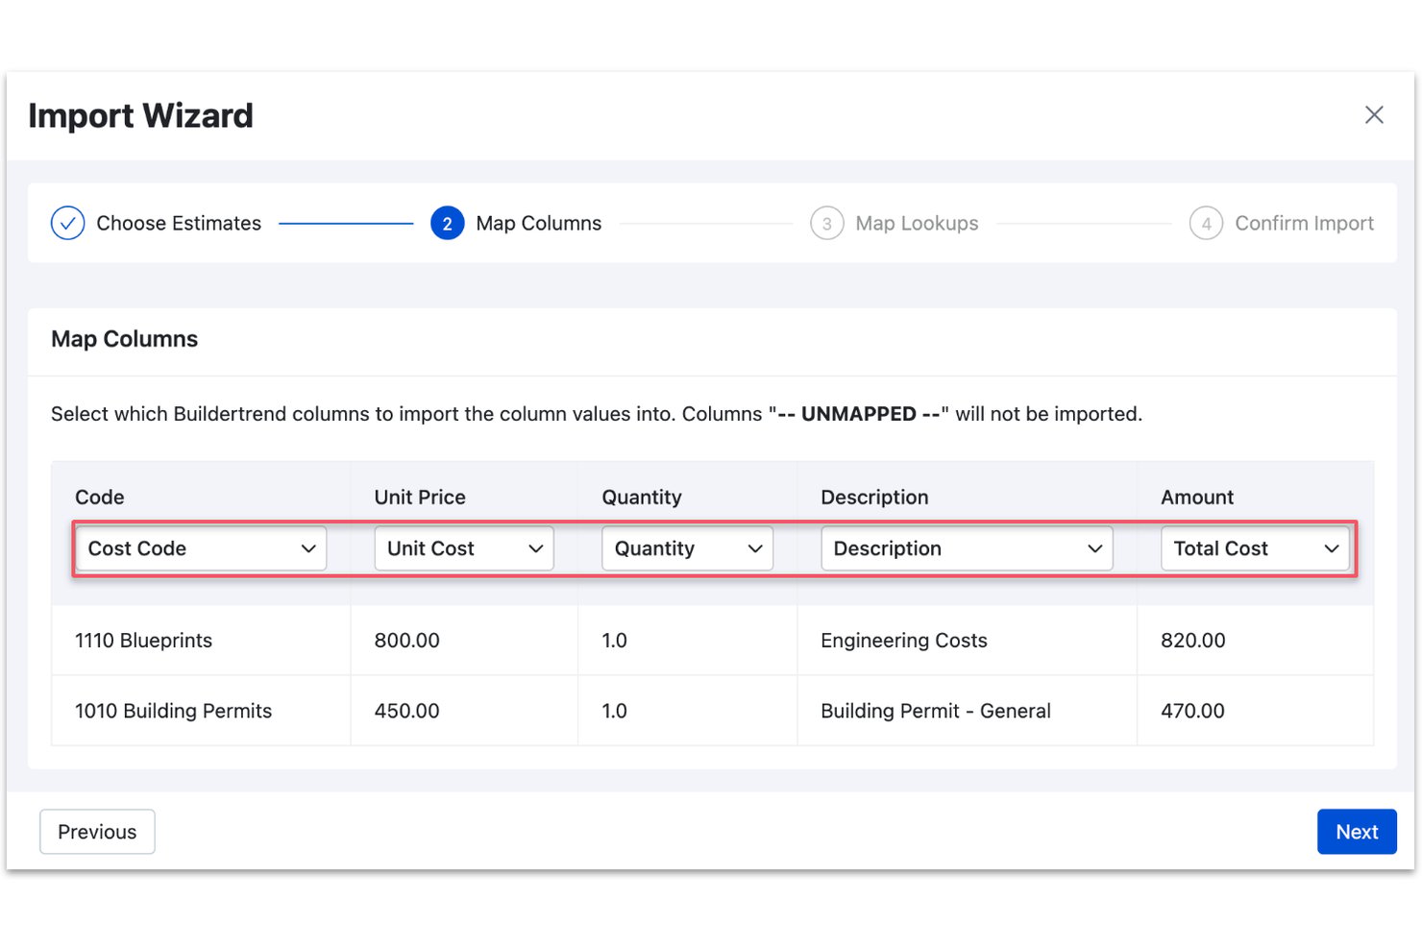Screen dimensions: 1422x948
Task: Click the 820.00 amount cell
Action: (1255, 641)
